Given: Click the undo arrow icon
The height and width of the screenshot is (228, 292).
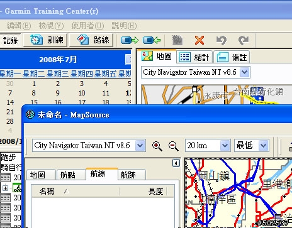Looking at the screenshot, I should 222,40.
